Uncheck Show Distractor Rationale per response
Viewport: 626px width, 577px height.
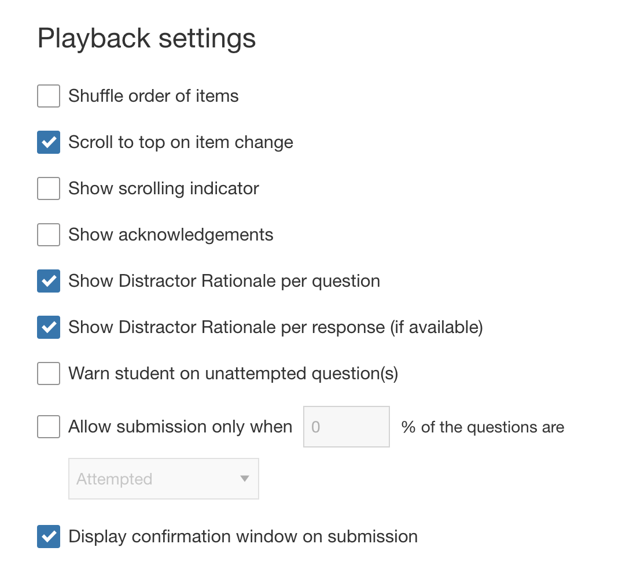coord(48,327)
